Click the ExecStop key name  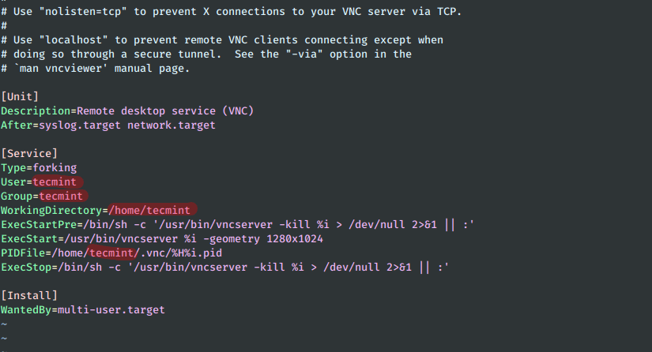[x=26, y=267]
